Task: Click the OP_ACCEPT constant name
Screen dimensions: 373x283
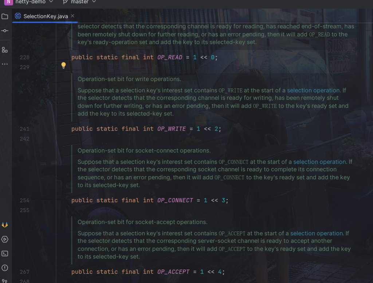Action: coord(173,272)
